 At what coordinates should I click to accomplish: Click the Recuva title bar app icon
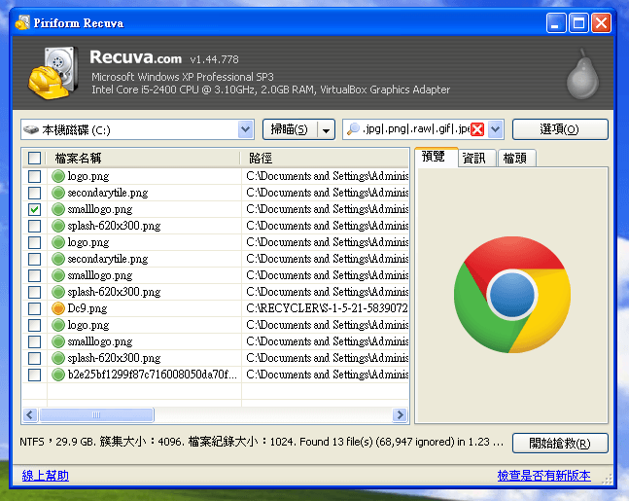click(22, 23)
